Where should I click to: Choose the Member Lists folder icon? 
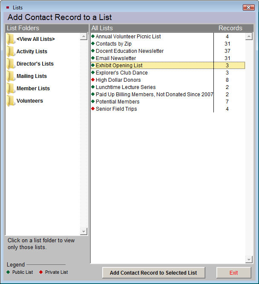[x=11, y=89]
